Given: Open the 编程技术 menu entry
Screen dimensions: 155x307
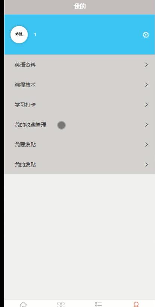Looking at the screenshot, I should coord(79,85).
